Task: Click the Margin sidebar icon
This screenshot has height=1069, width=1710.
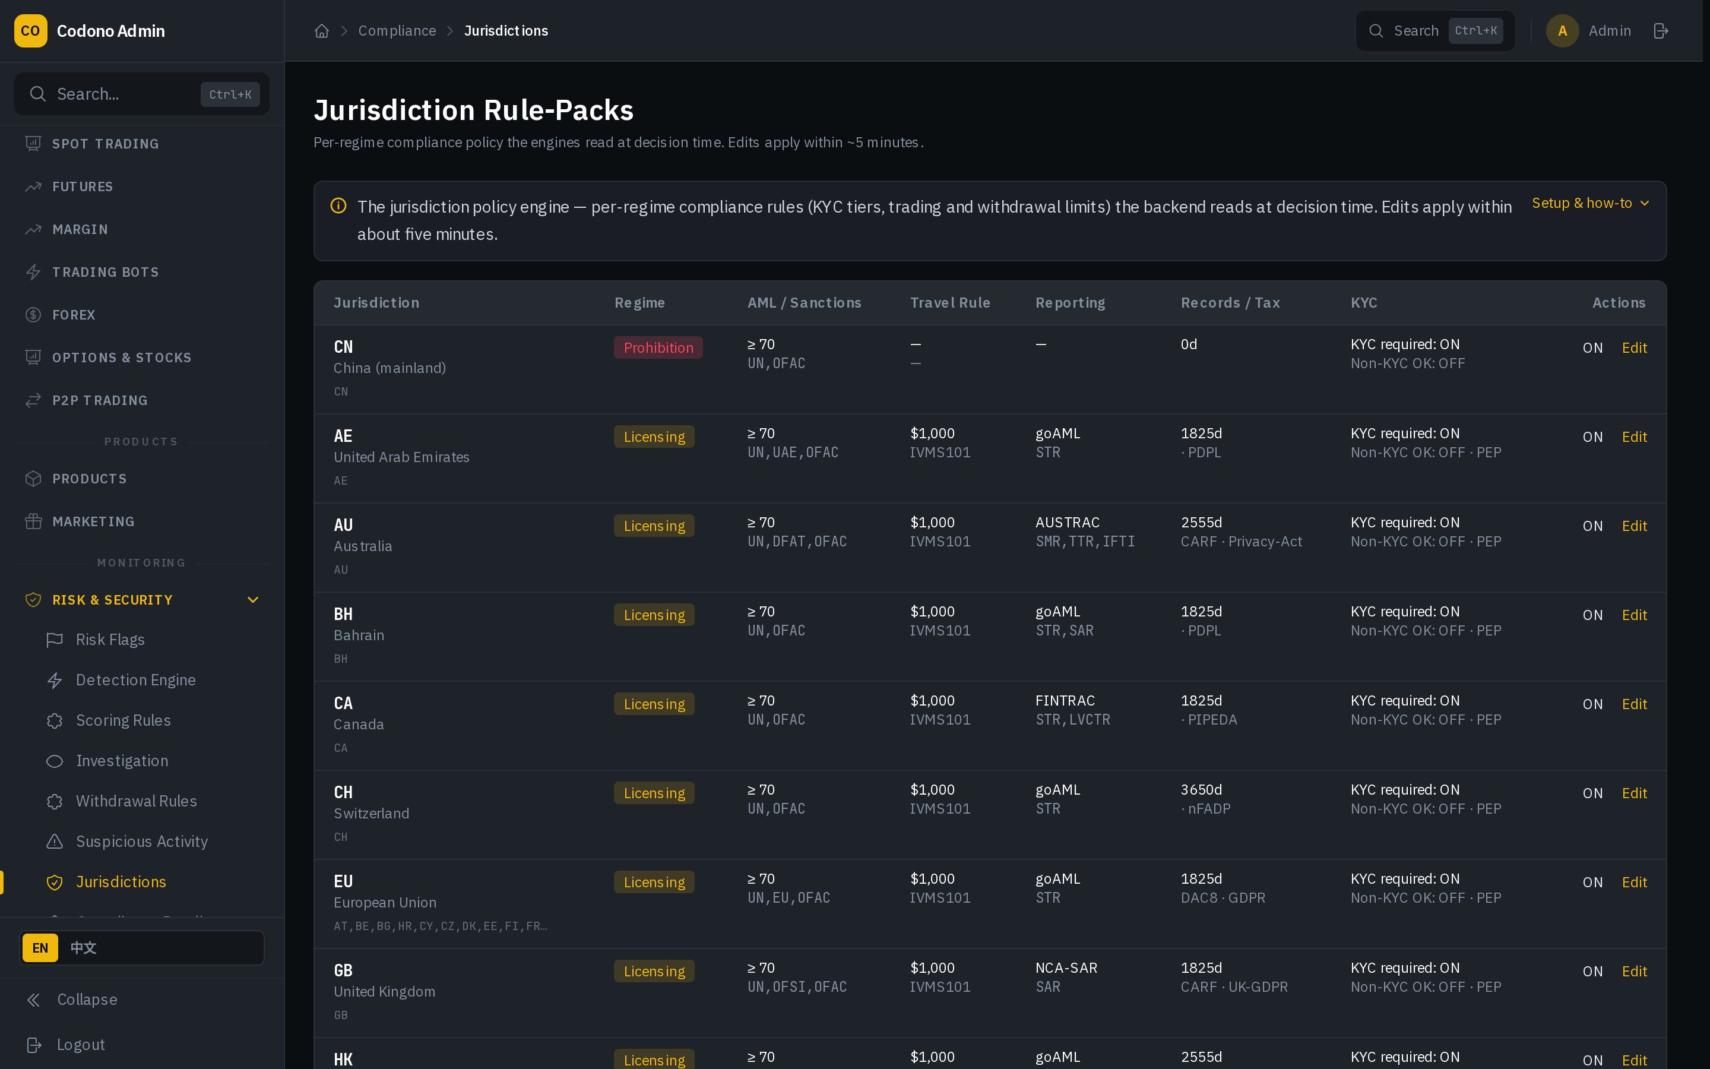Action: click(33, 229)
